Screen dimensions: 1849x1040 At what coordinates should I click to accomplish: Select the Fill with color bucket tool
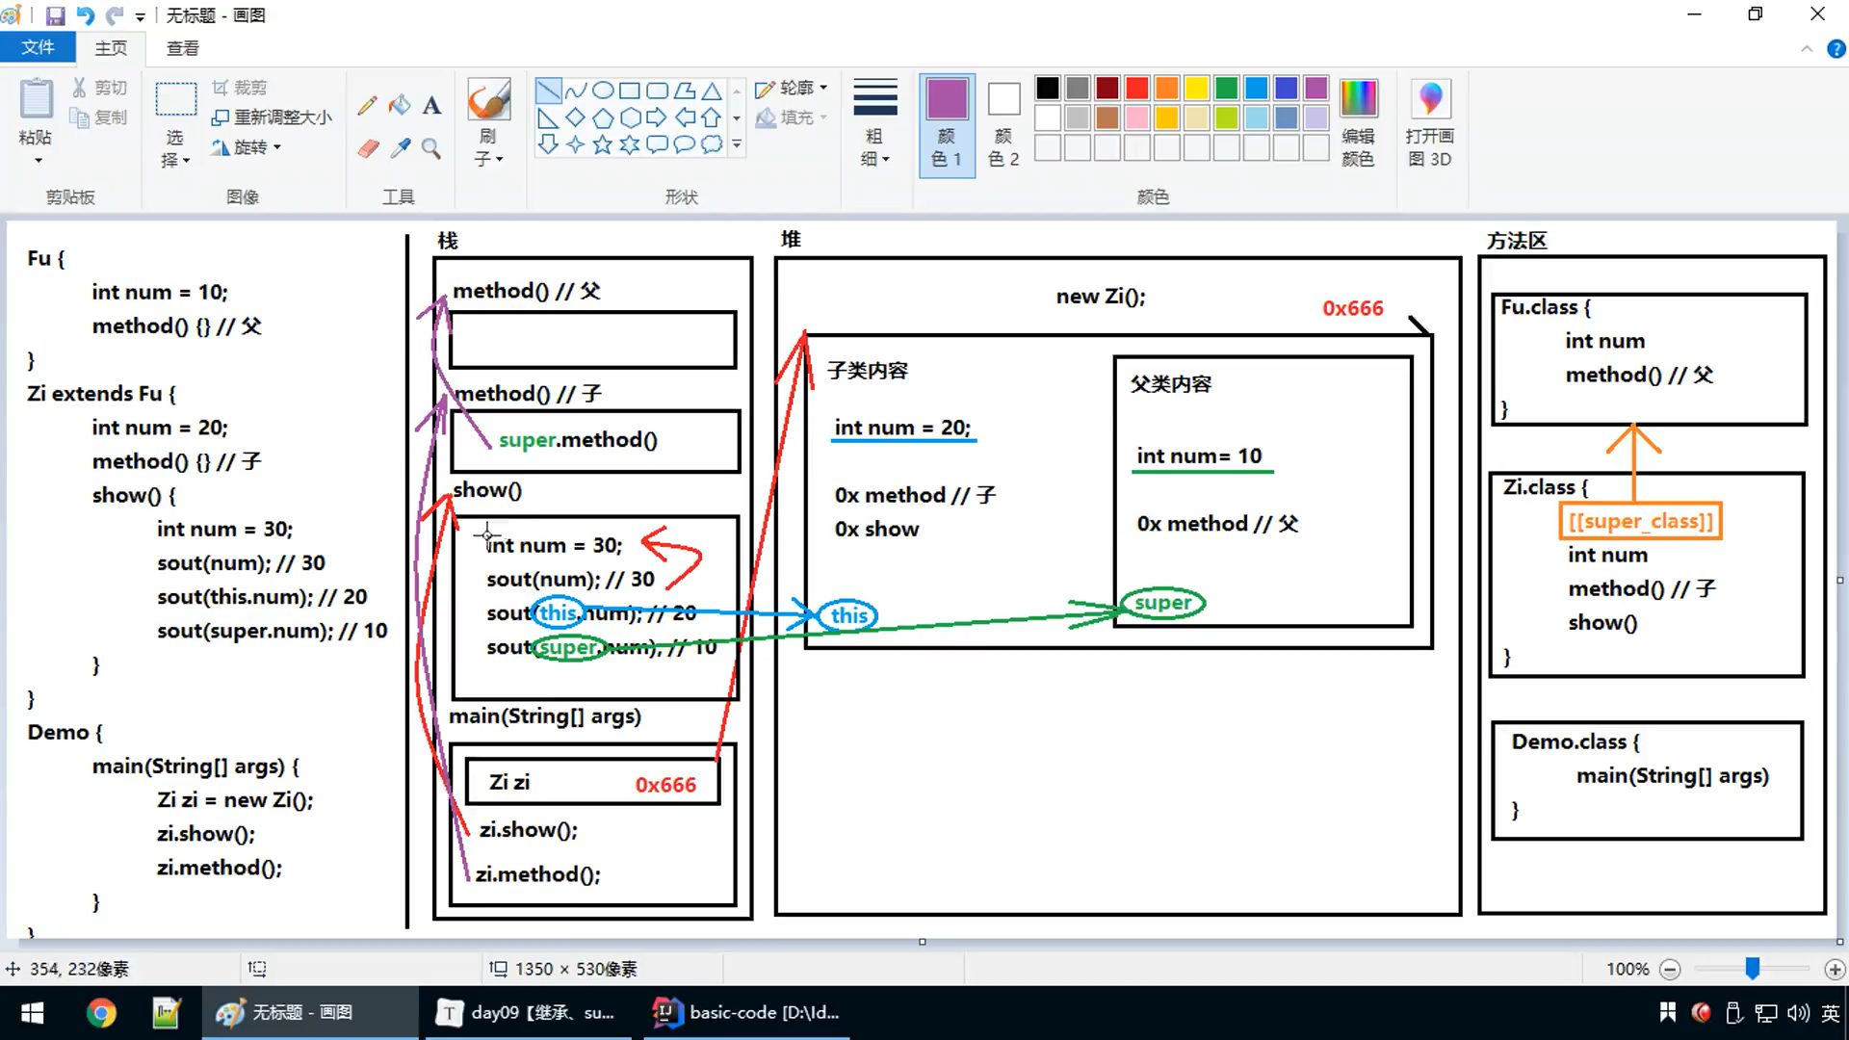click(x=399, y=105)
